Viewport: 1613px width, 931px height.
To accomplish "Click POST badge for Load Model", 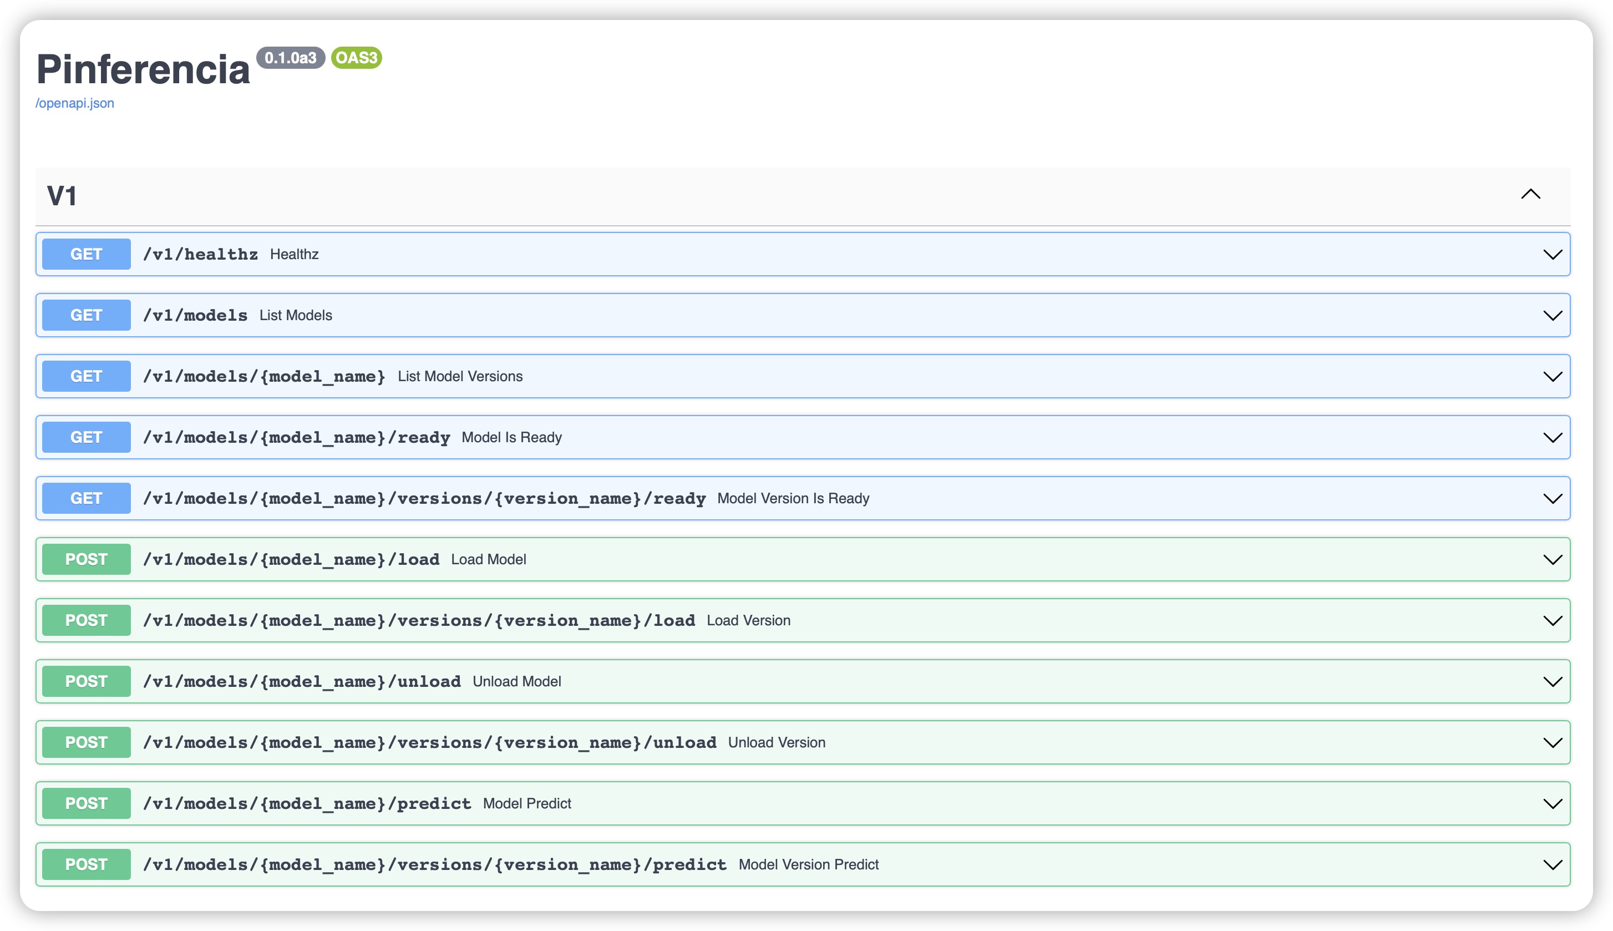I will coord(87,559).
